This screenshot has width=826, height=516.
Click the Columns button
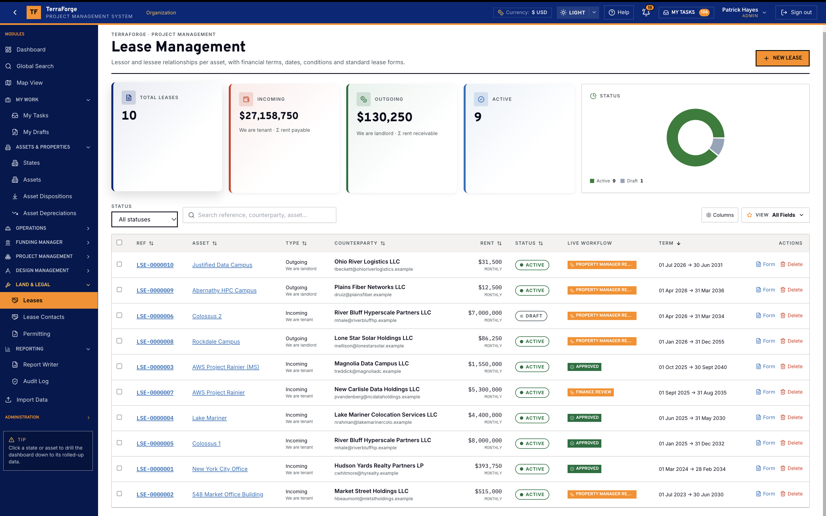pyautogui.click(x=720, y=215)
